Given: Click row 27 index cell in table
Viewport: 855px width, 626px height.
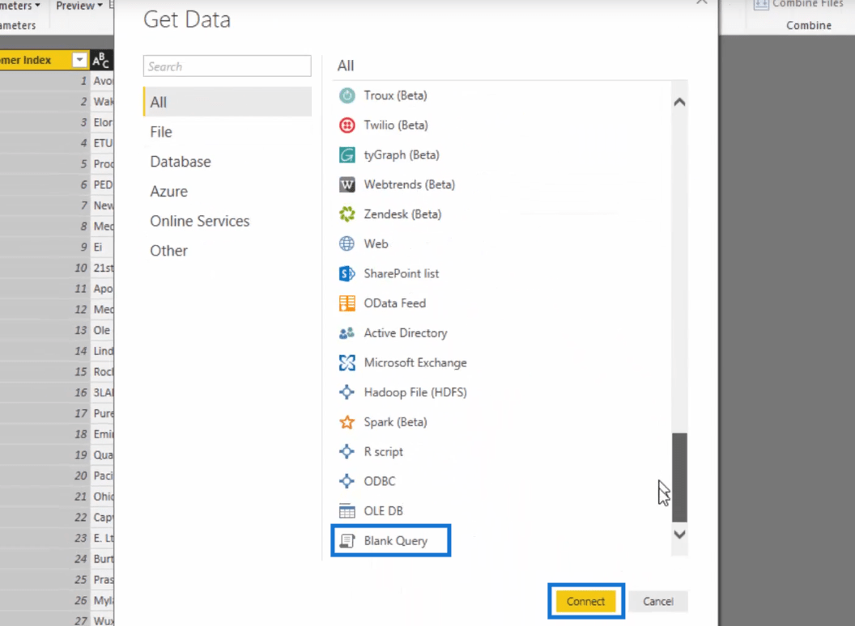Looking at the screenshot, I should click(45, 620).
